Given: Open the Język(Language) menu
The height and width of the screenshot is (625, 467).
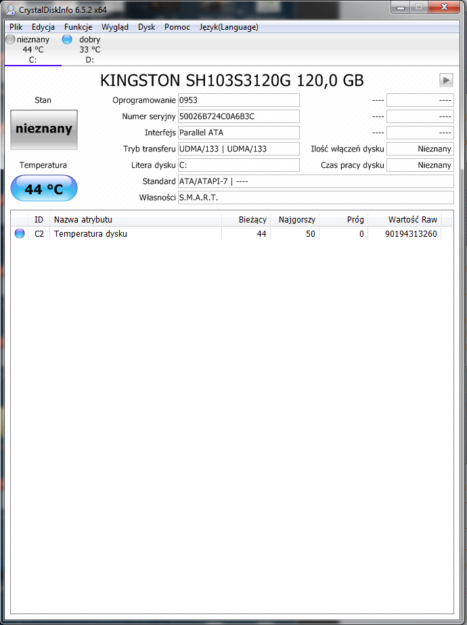Looking at the screenshot, I should coord(229,27).
